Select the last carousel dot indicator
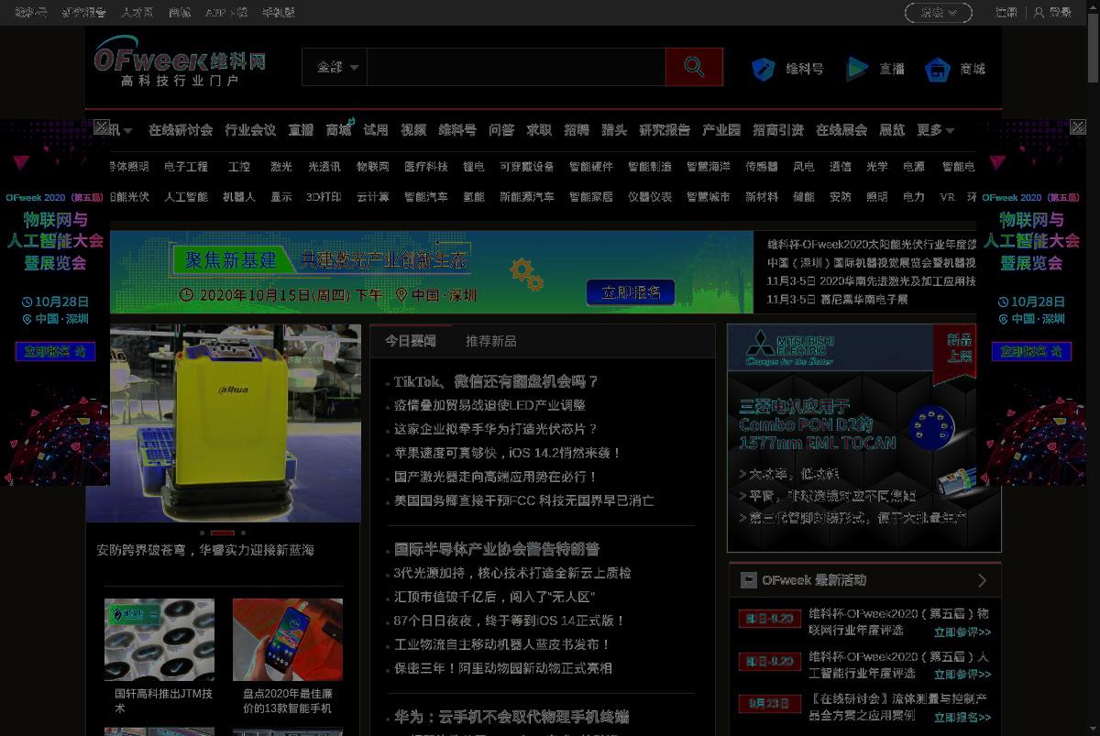Screen dimensions: 1100x736 tap(243, 533)
